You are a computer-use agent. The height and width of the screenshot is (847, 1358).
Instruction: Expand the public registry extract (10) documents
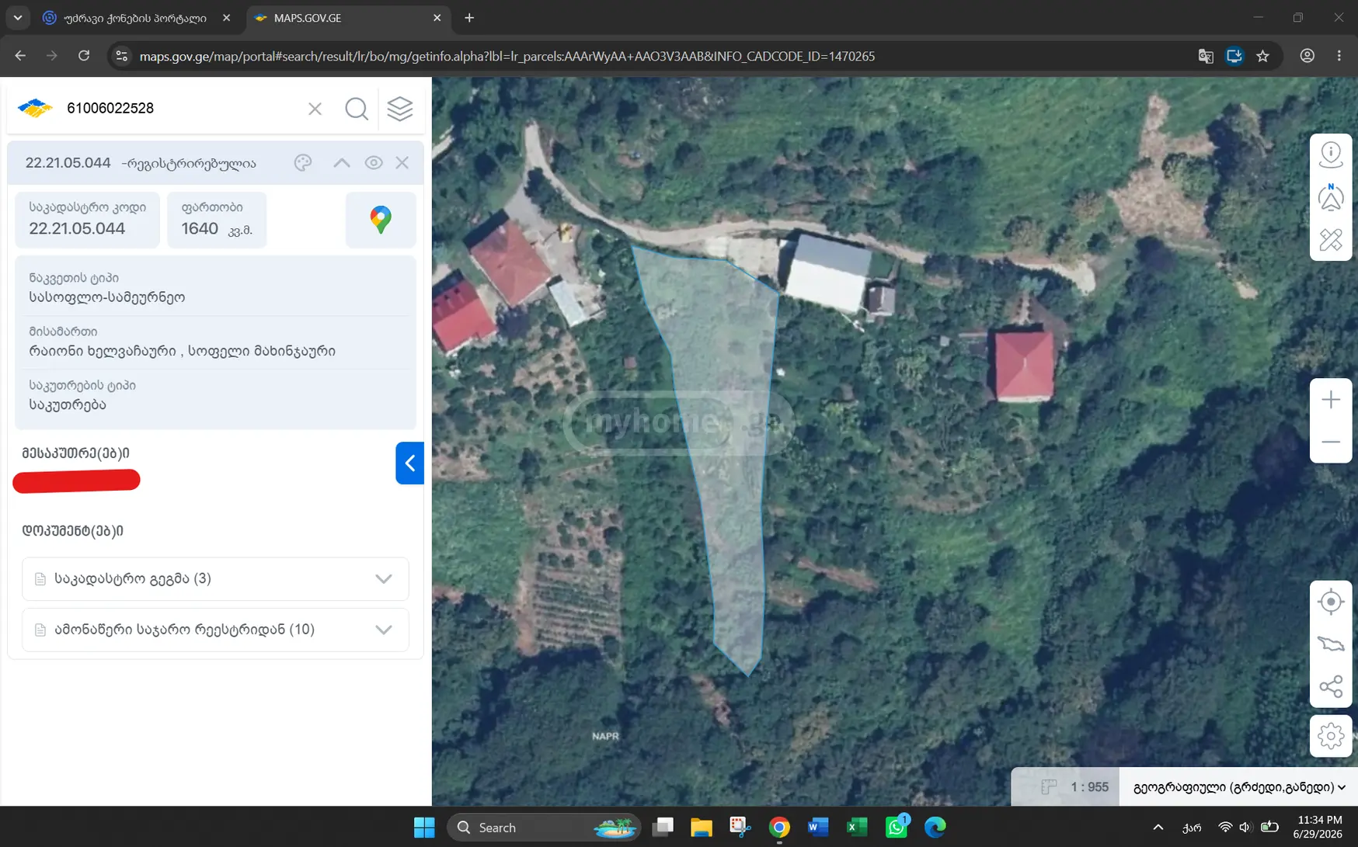(215, 630)
